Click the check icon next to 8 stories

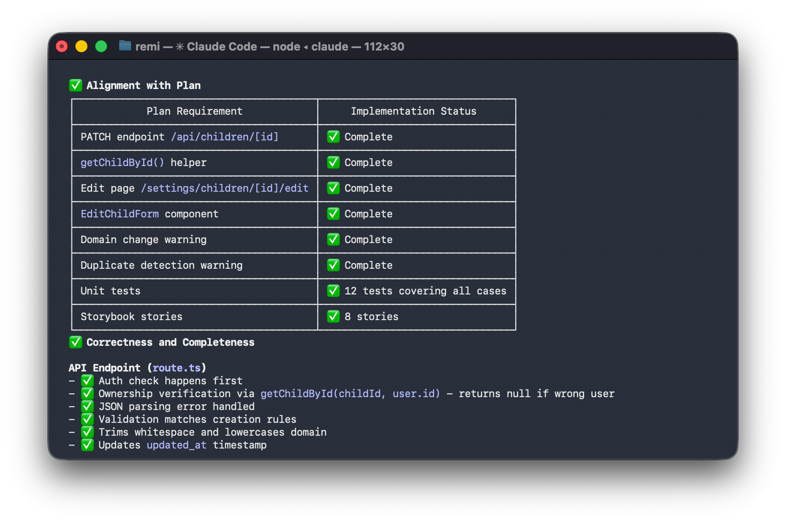click(x=333, y=317)
